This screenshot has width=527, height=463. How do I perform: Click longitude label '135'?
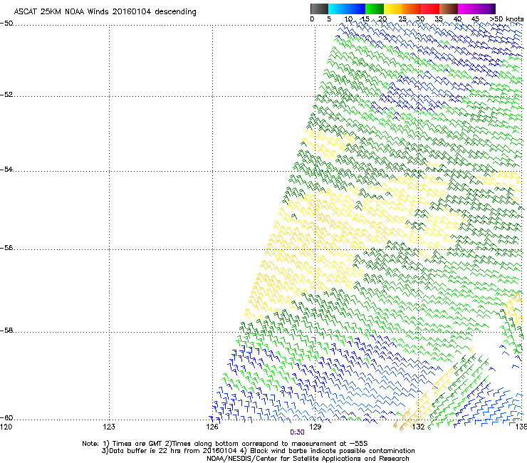pyautogui.click(x=521, y=427)
